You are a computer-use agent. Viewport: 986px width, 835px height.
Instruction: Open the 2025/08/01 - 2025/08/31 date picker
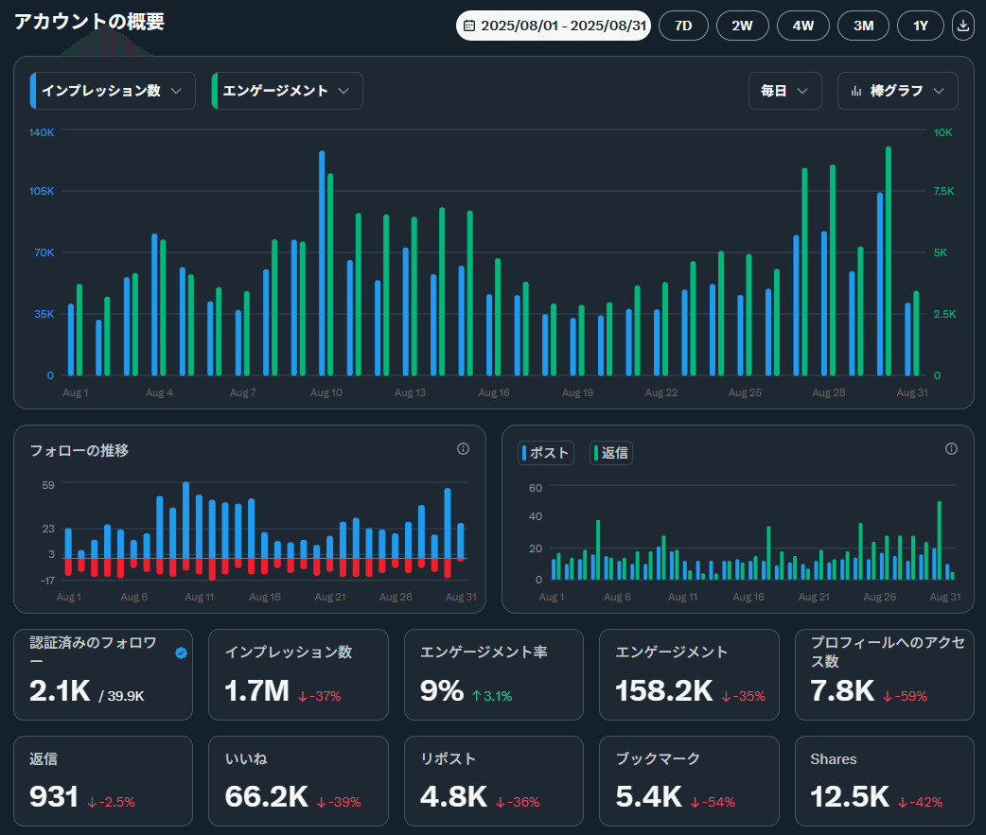click(554, 26)
